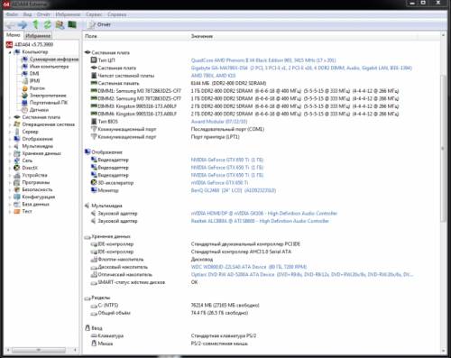Open the DMI node icon in the tree
451x358 pixels.
coord(25,74)
